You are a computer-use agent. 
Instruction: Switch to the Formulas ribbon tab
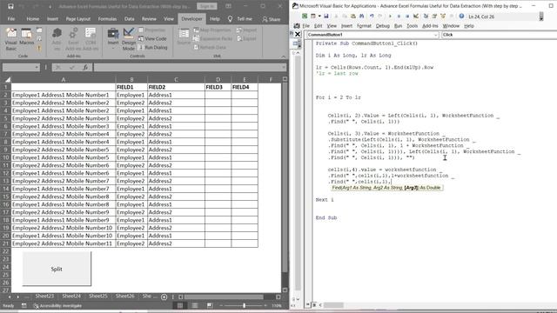107,19
